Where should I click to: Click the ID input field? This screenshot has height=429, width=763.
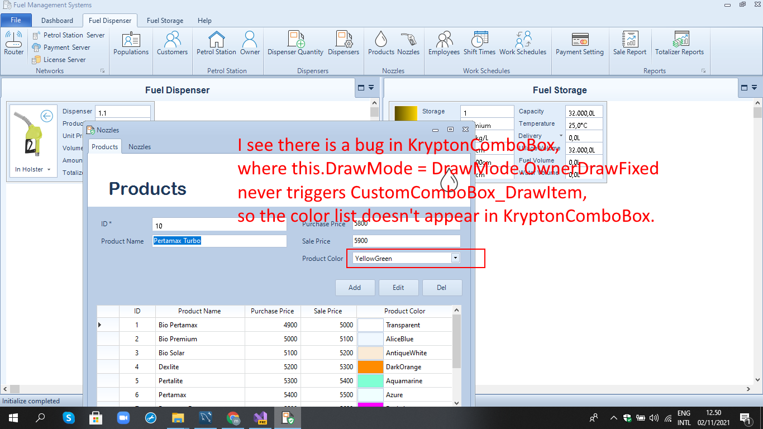(219, 223)
